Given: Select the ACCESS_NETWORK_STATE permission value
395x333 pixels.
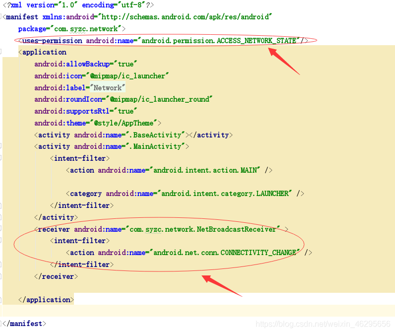Looking at the screenshot, I should point(219,41).
